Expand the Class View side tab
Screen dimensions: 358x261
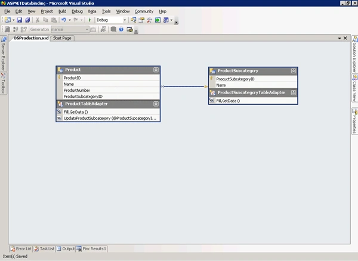[354, 88]
